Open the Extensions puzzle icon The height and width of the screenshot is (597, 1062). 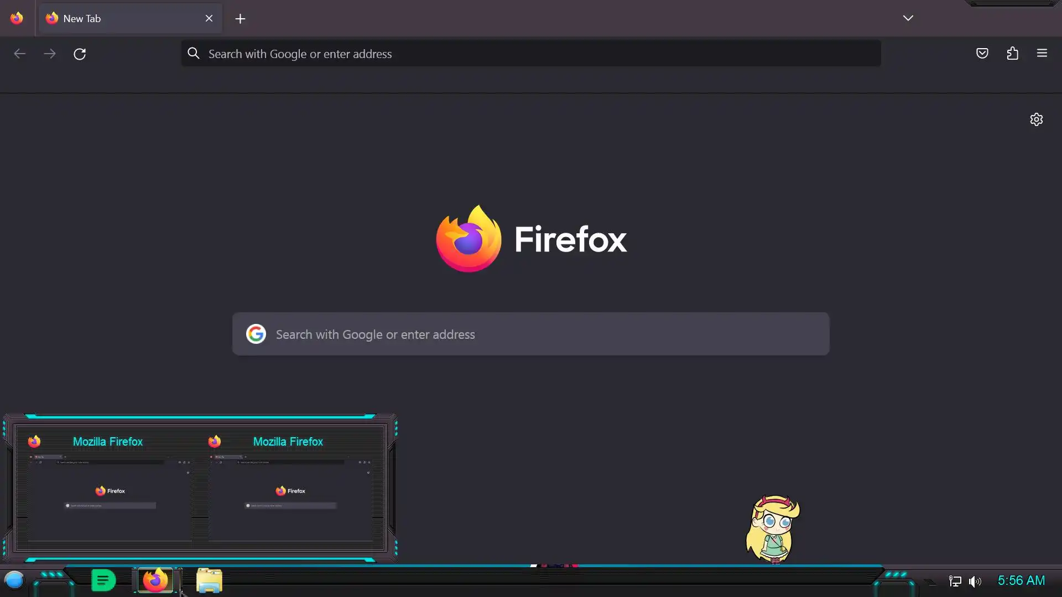[1012, 54]
